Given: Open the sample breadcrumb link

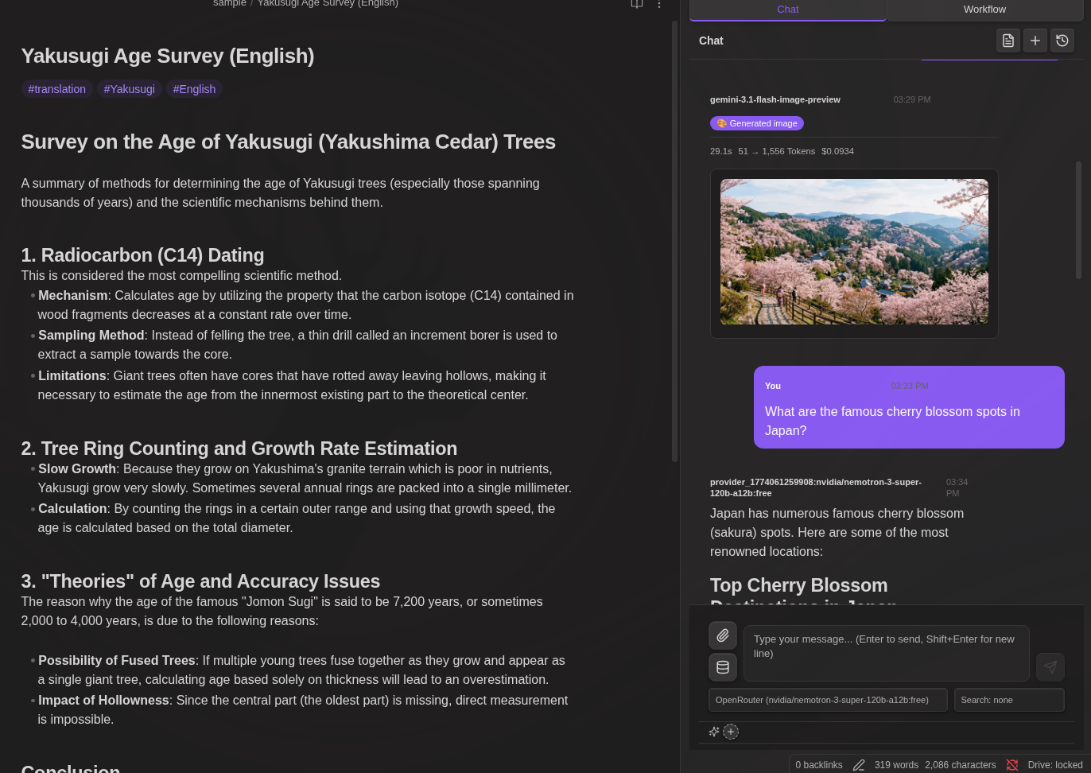Looking at the screenshot, I should tap(229, 4).
